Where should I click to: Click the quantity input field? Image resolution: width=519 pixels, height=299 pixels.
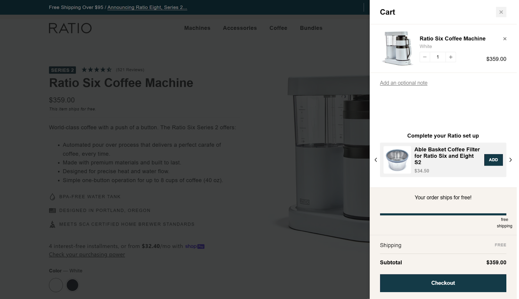438,57
